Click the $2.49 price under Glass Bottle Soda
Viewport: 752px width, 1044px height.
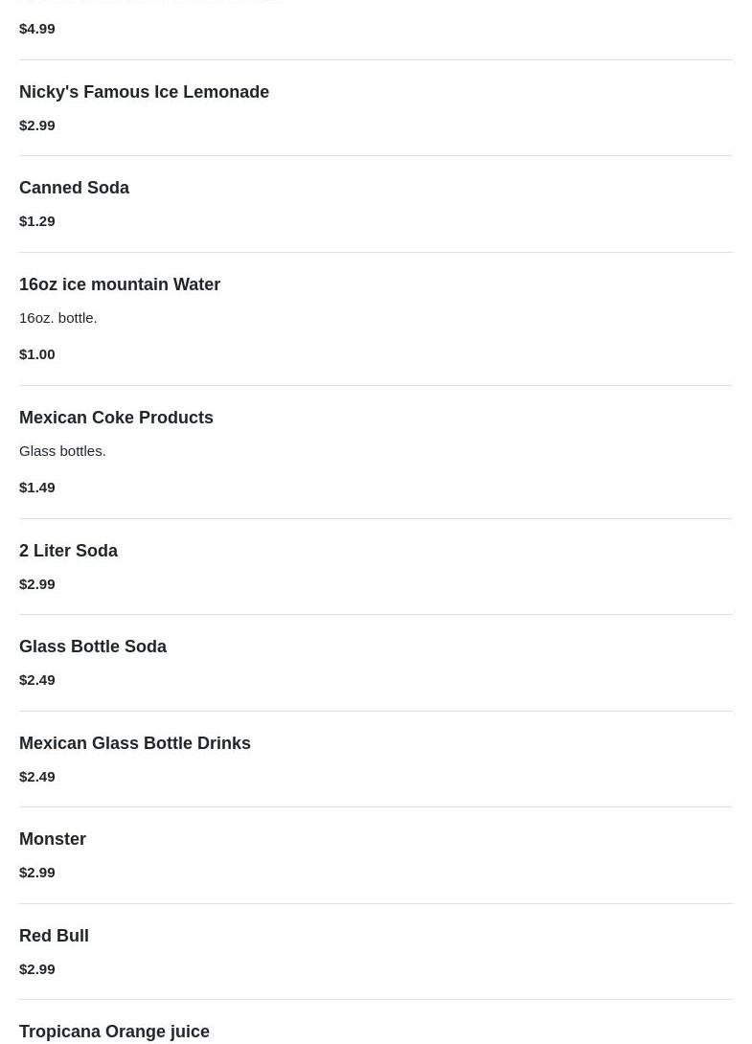[37, 680]
